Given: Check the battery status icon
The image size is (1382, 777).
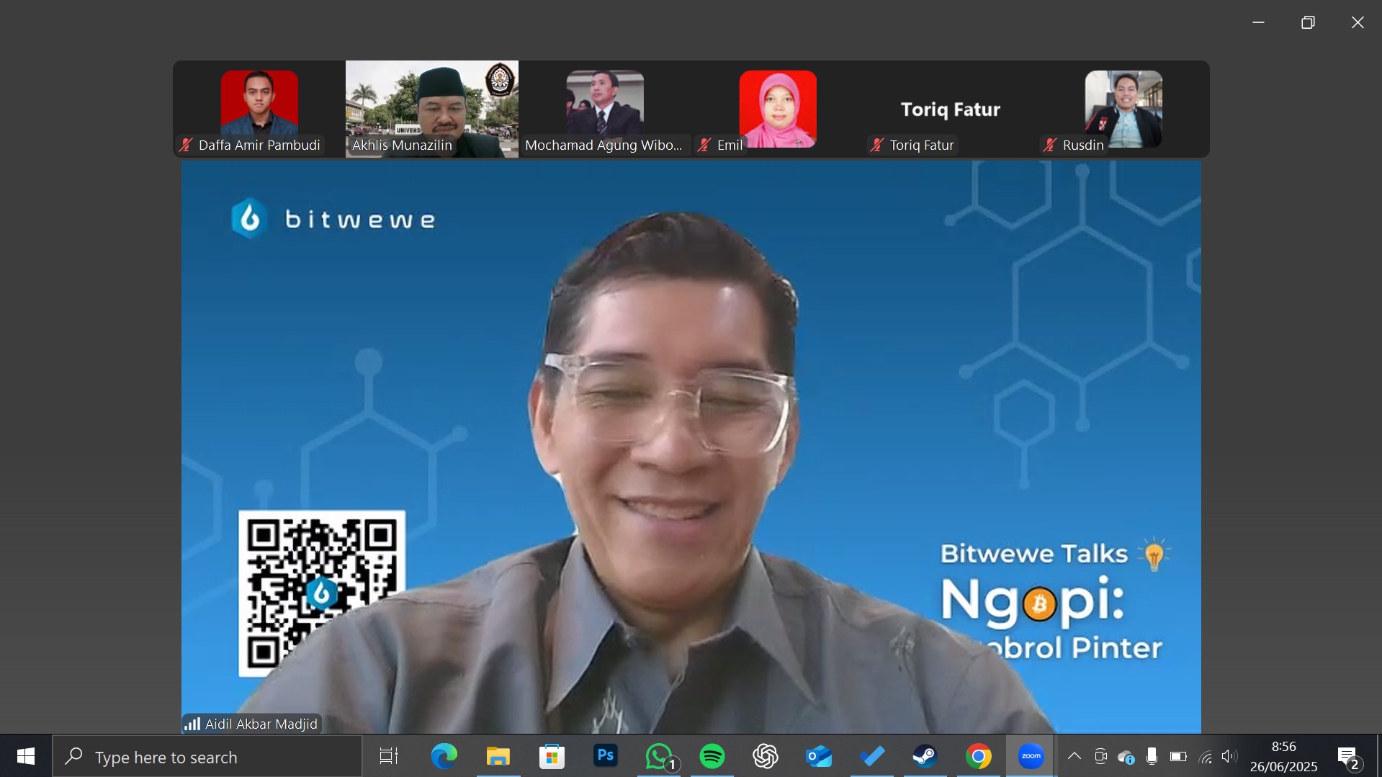Looking at the screenshot, I should [1178, 756].
